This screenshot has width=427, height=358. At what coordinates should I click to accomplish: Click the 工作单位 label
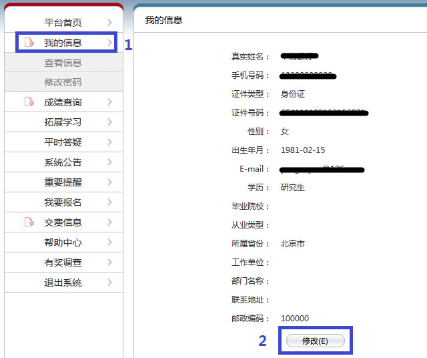tap(250, 262)
